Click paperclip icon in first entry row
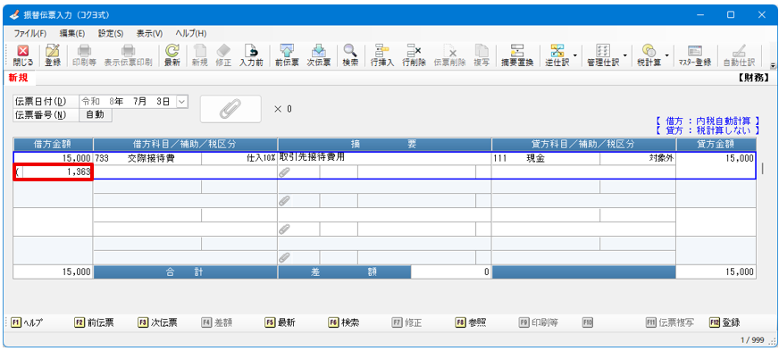The height and width of the screenshot is (351, 779). pos(285,172)
